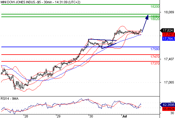The image size is (175, 118).
Task: Select the 18020 resistance level label
Action: click(x=155, y=19)
